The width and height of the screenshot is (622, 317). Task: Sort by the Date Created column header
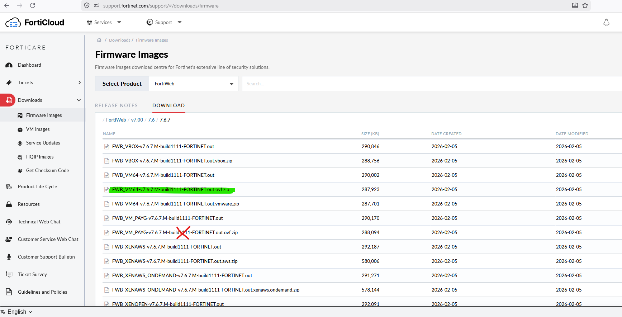446,134
